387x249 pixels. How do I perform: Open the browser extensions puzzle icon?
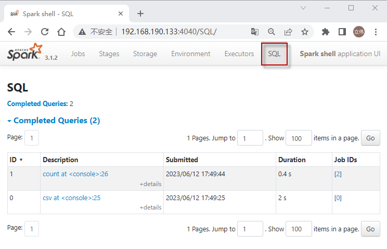(x=326, y=32)
